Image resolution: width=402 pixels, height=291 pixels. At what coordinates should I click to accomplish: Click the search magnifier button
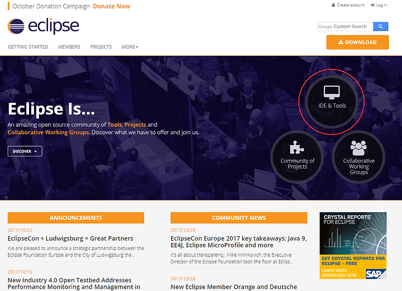[380, 26]
